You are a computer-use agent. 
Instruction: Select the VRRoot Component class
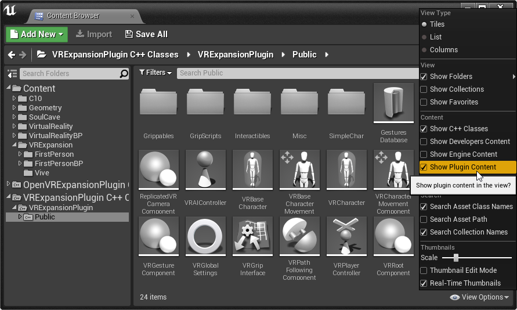393,236
